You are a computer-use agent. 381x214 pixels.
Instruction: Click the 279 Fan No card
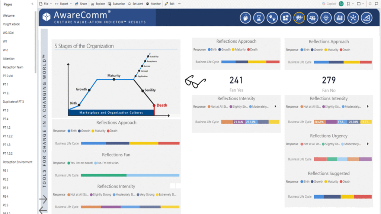329,84
